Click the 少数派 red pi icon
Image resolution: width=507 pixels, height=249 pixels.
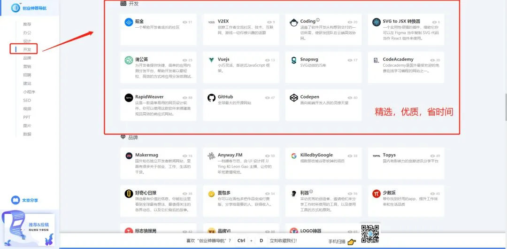pos(376,194)
